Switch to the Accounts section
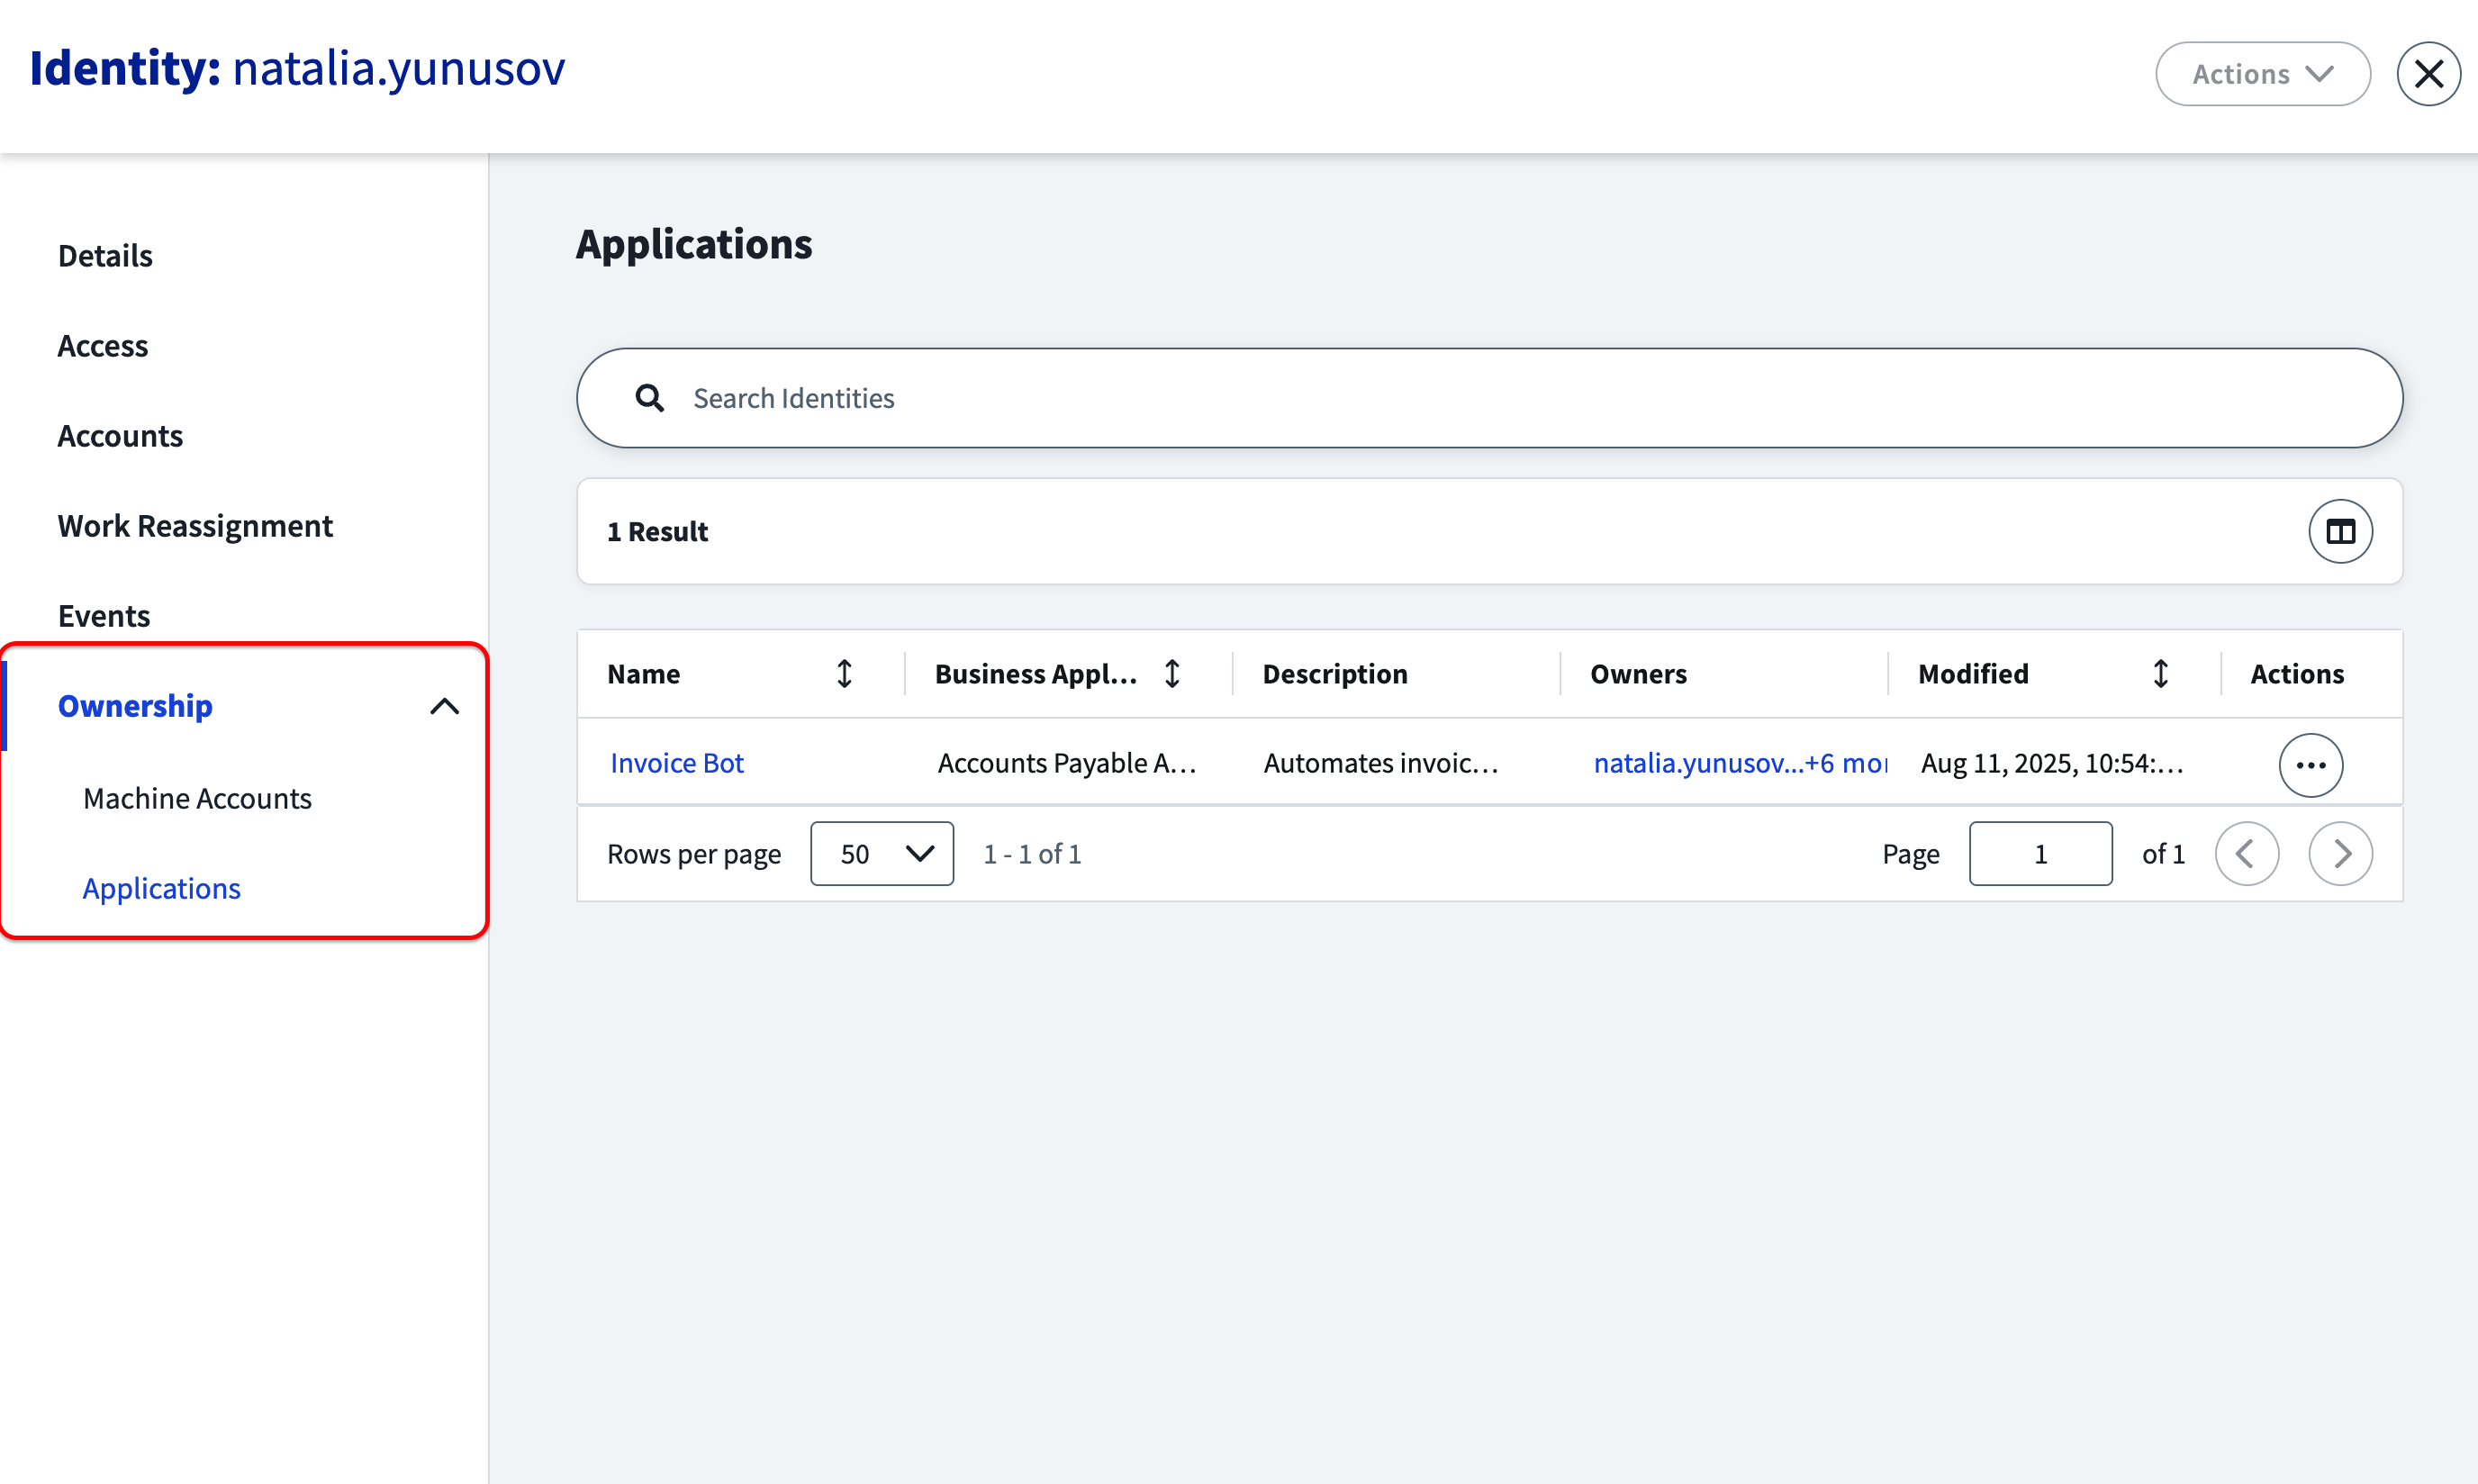Image resolution: width=2478 pixels, height=1484 pixels. (120, 436)
